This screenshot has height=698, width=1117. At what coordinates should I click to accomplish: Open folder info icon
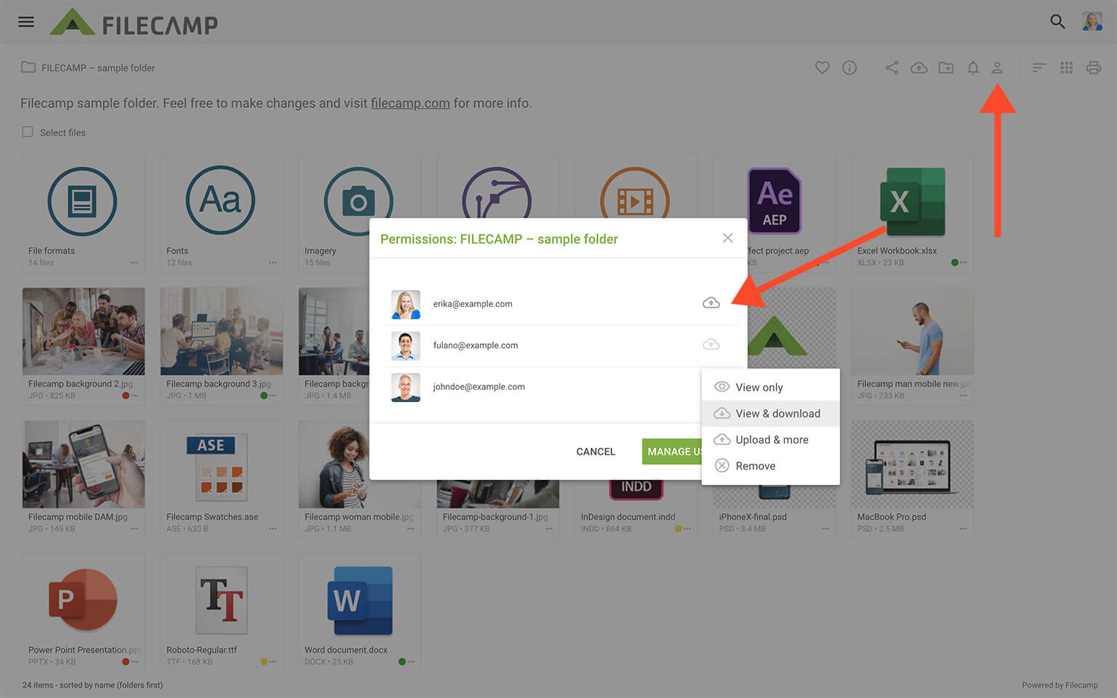(849, 68)
